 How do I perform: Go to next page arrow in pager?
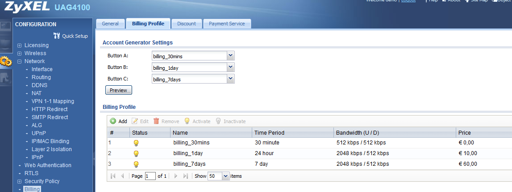coord(175,176)
